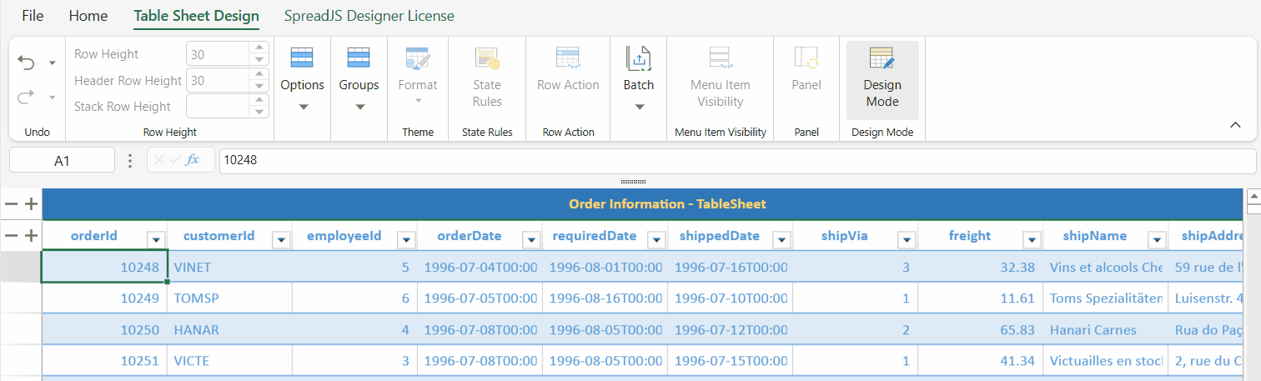Collapse the title row with minus icon
Viewport: 1261px width, 381px height.
11,204
